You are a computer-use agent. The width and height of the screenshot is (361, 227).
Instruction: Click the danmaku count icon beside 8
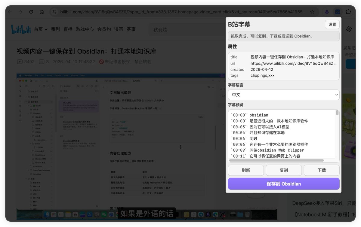tap(42, 62)
